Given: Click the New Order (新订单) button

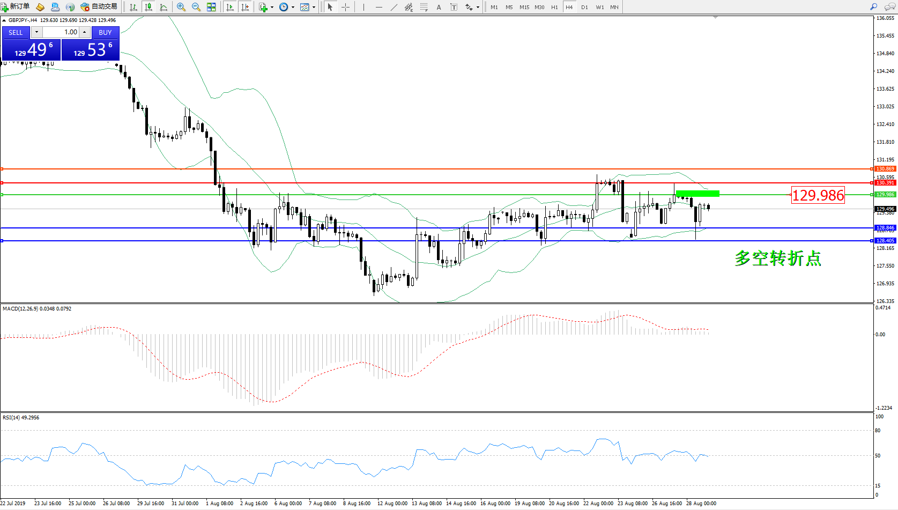Looking at the screenshot, I should coord(15,7).
